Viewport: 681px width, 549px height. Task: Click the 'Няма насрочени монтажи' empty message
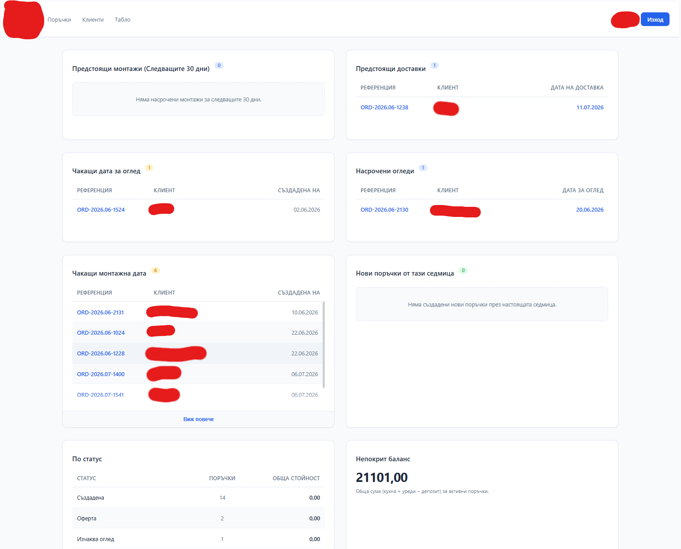[x=199, y=100]
